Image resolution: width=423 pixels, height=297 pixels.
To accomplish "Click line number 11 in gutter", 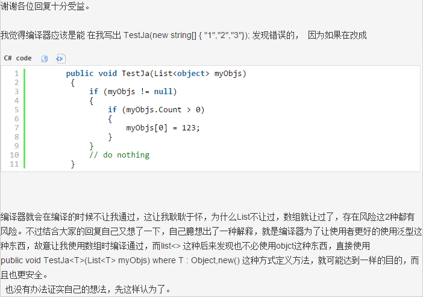I will (x=14, y=164).
